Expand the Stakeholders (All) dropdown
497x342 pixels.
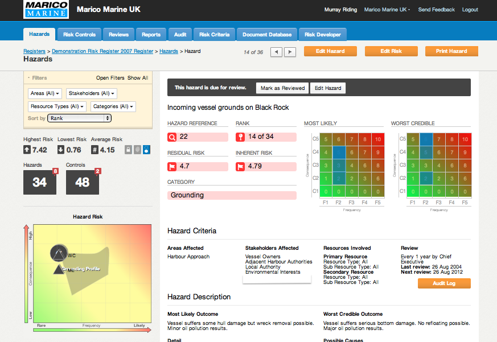tap(91, 93)
